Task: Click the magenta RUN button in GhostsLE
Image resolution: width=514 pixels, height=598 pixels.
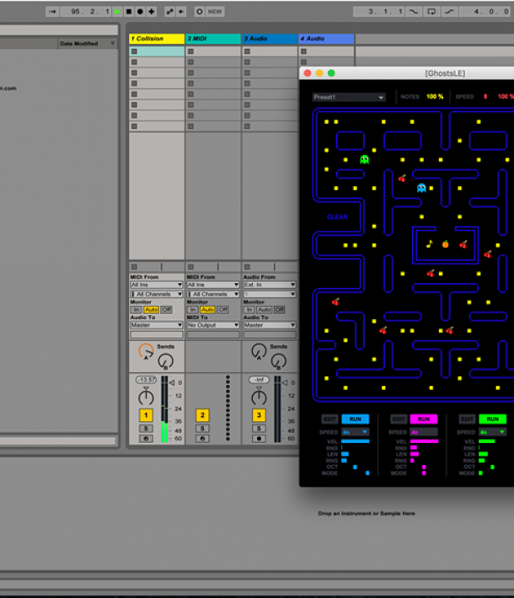Action: coord(424,419)
